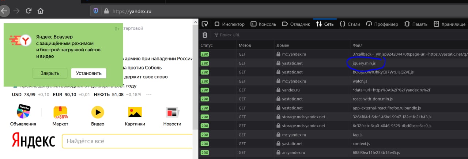Click an.yandex.ru domain cell
This screenshot has height=159, width=468.
[313, 152]
